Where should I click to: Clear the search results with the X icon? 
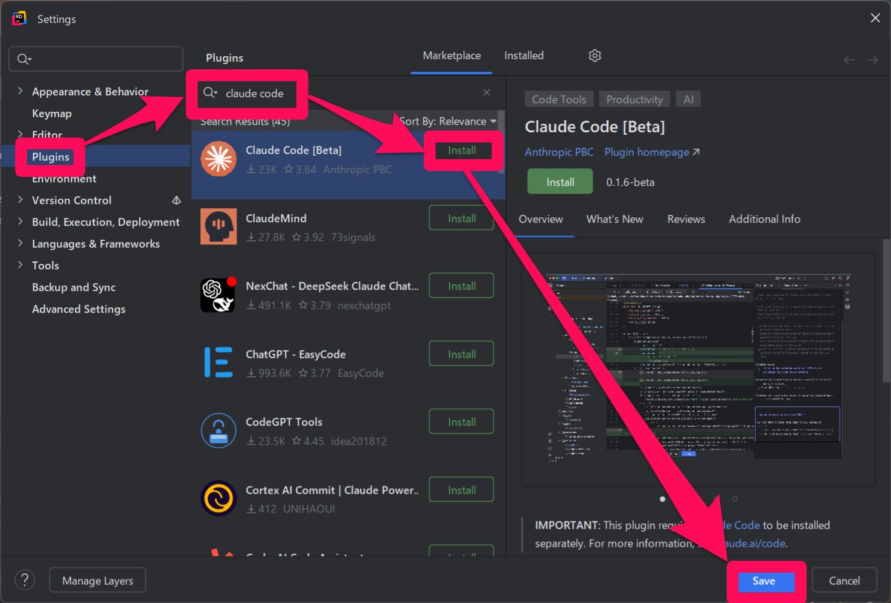(487, 92)
